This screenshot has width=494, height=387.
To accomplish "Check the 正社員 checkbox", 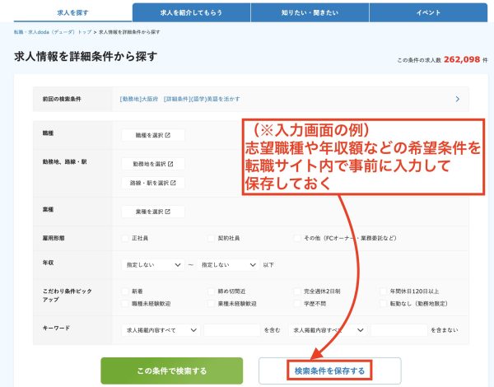I will (125, 239).
